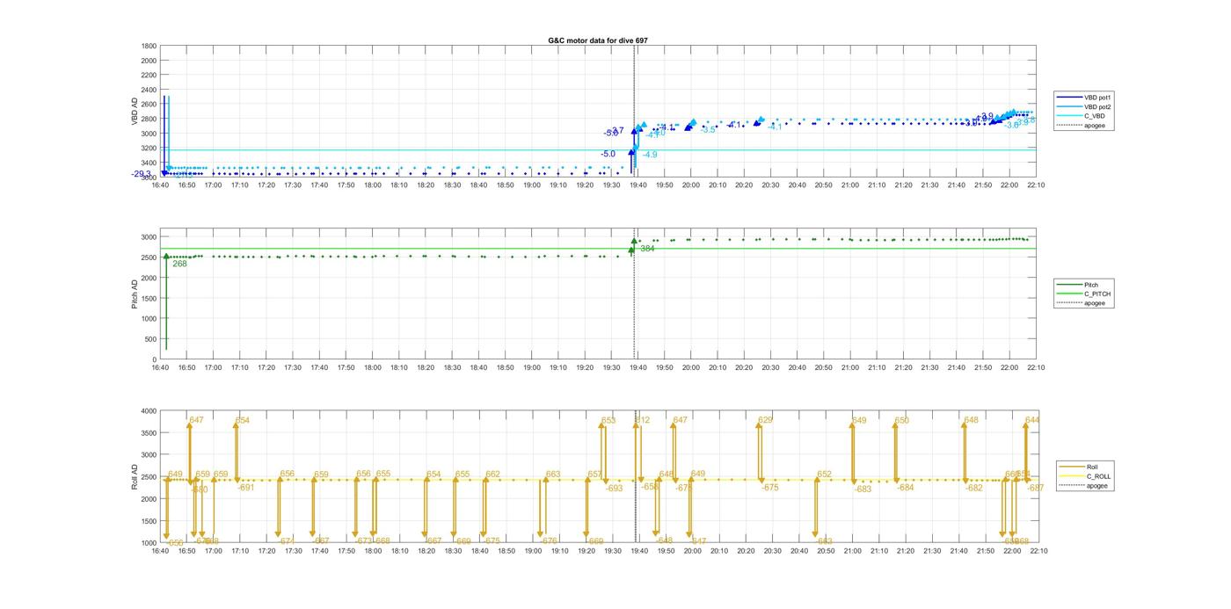The height and width of the screenshot is (609, 1231).
Task: Select 'C_PITCH' legend entry
Action: pos(1084,294)
